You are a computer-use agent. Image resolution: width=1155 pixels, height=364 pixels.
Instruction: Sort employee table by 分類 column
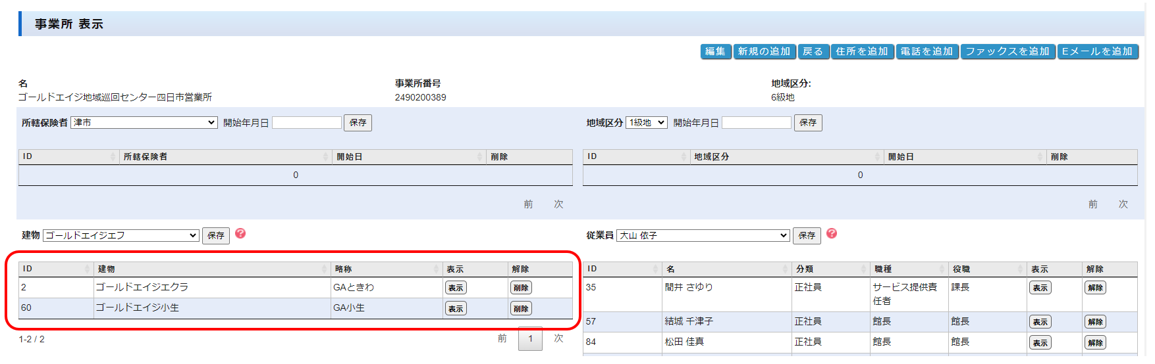pos(831,269)
